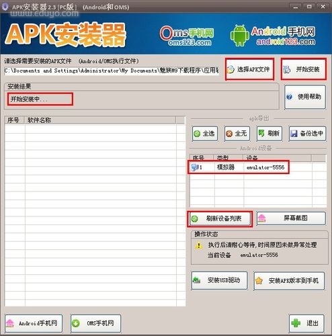Screen dimensions: 332x336
Task: Click the blue question mark help icon
Action: [x=289, y=97]
